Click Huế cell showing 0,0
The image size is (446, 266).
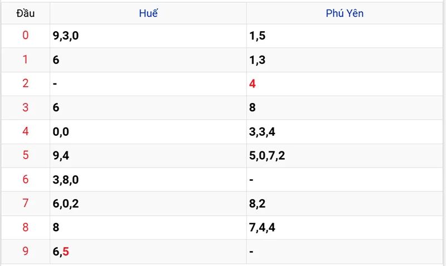[x=61, y=132]
